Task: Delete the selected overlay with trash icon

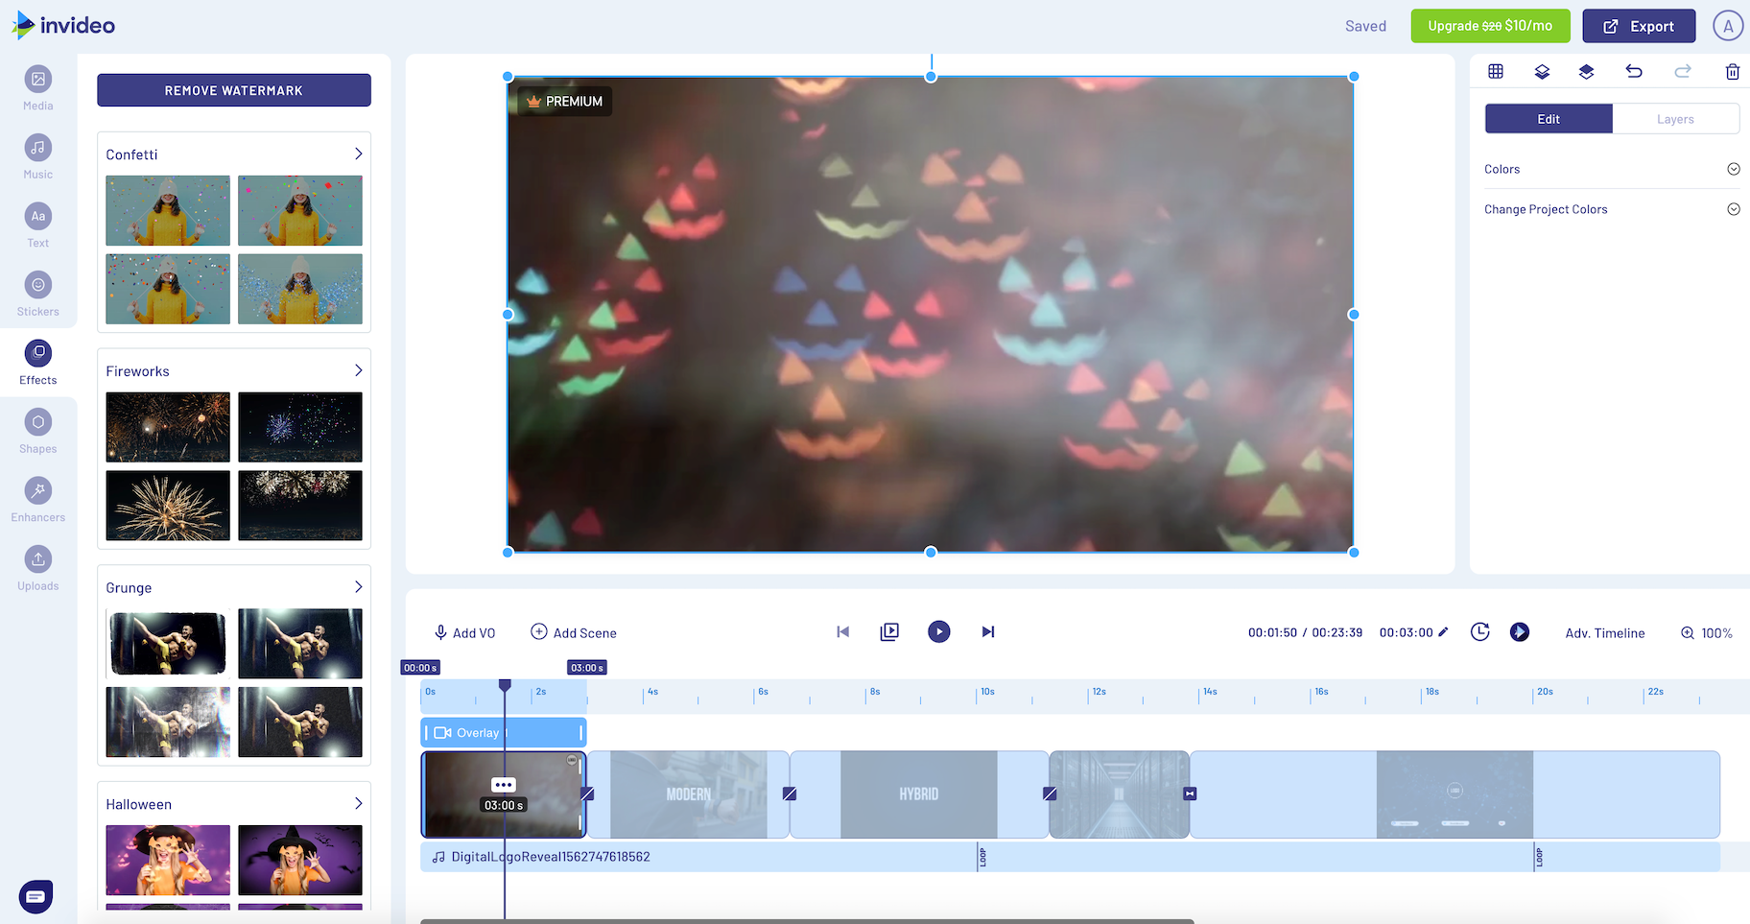Action: coord(1732,71)
